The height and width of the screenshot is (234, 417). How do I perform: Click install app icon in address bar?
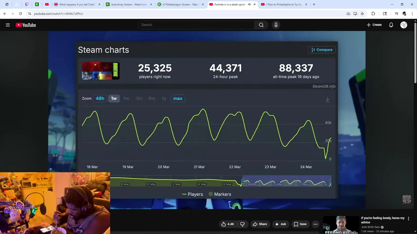[355, 14]
